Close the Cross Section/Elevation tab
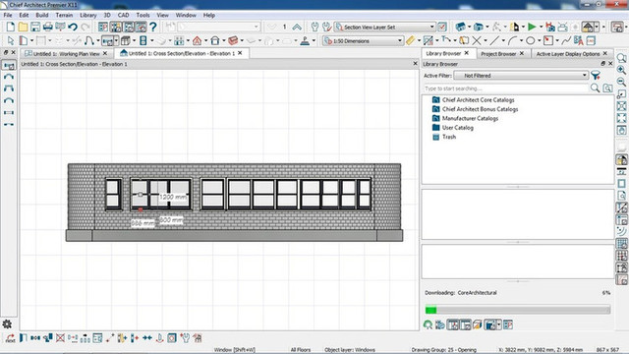The image size is (629, 354). 240,53
